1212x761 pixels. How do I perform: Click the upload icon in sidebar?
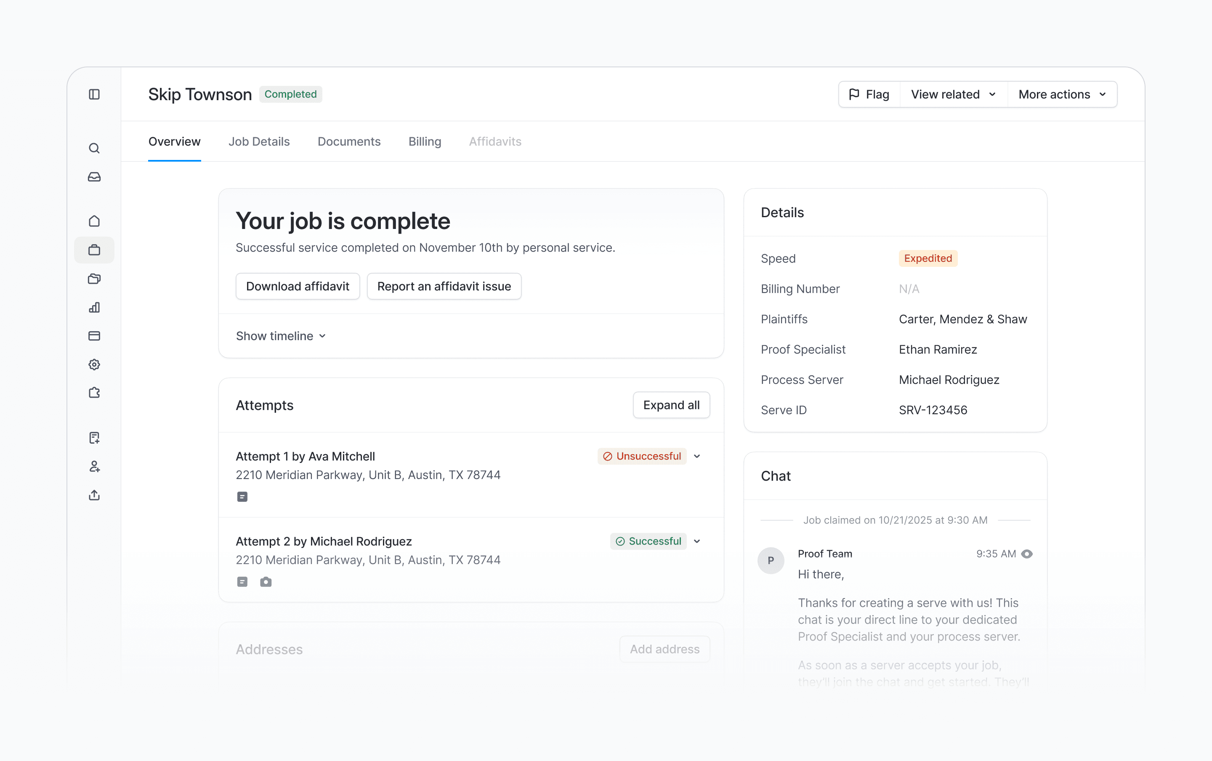tap(94, 495)
